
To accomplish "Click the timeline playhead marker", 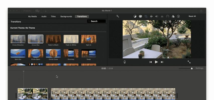I will (x=24, y=71).
